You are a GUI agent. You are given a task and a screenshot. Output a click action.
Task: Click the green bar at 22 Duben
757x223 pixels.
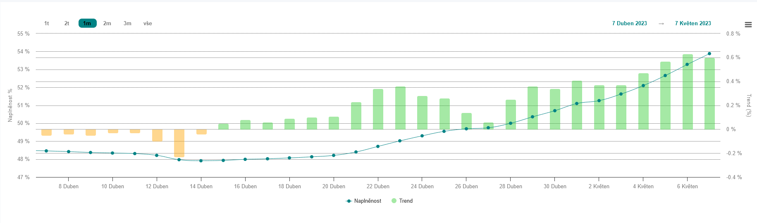tap(378, 109)
